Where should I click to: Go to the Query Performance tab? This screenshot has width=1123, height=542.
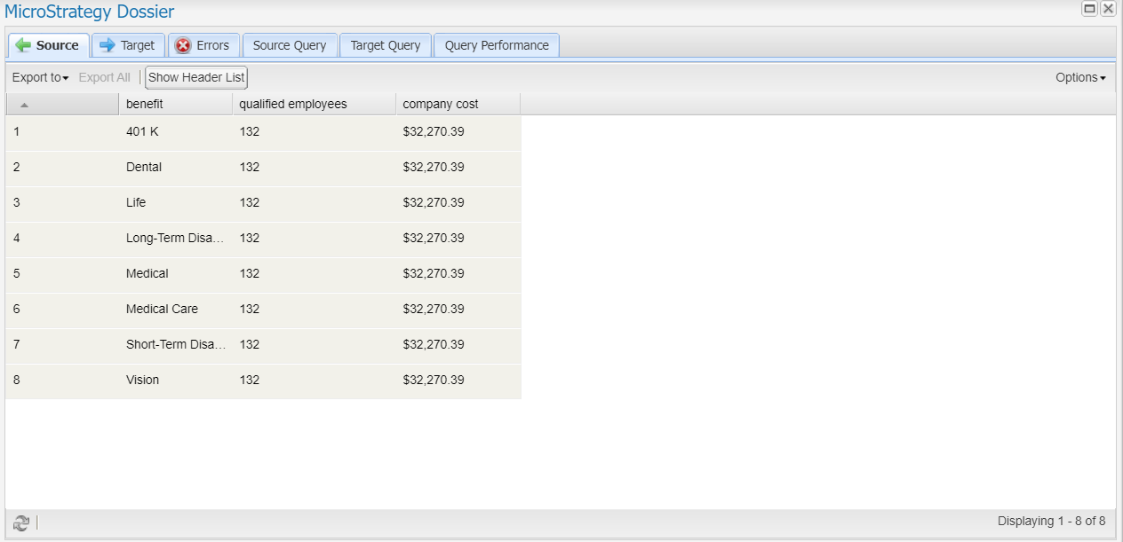[x=497, y=46]
